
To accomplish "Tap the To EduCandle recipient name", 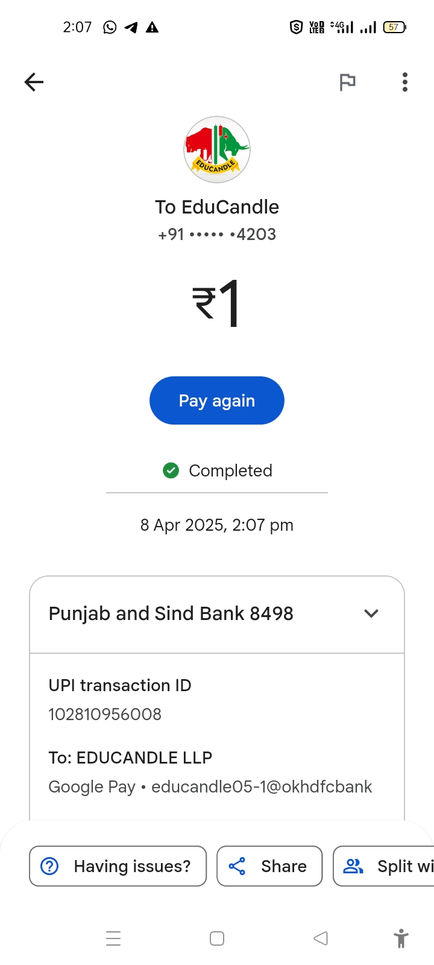I will (x=217, y=207).
